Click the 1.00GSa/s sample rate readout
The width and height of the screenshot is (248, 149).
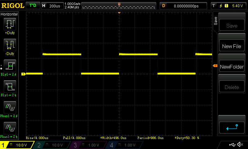pyautogui.click(x=73, y=4)
